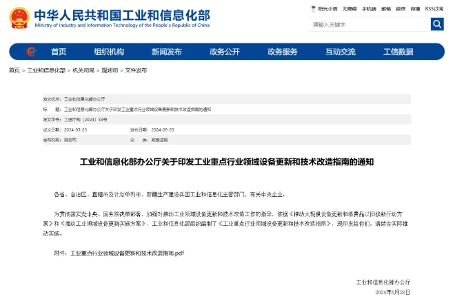
Task: Click the bold article headline
Action: [x=227, y=162]
